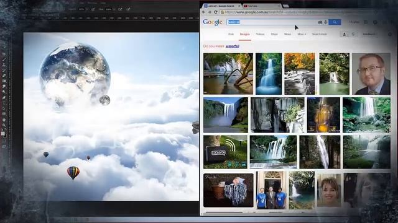Open the wide cliff waterfall thumbnail
398x223 pixels.
226,115
